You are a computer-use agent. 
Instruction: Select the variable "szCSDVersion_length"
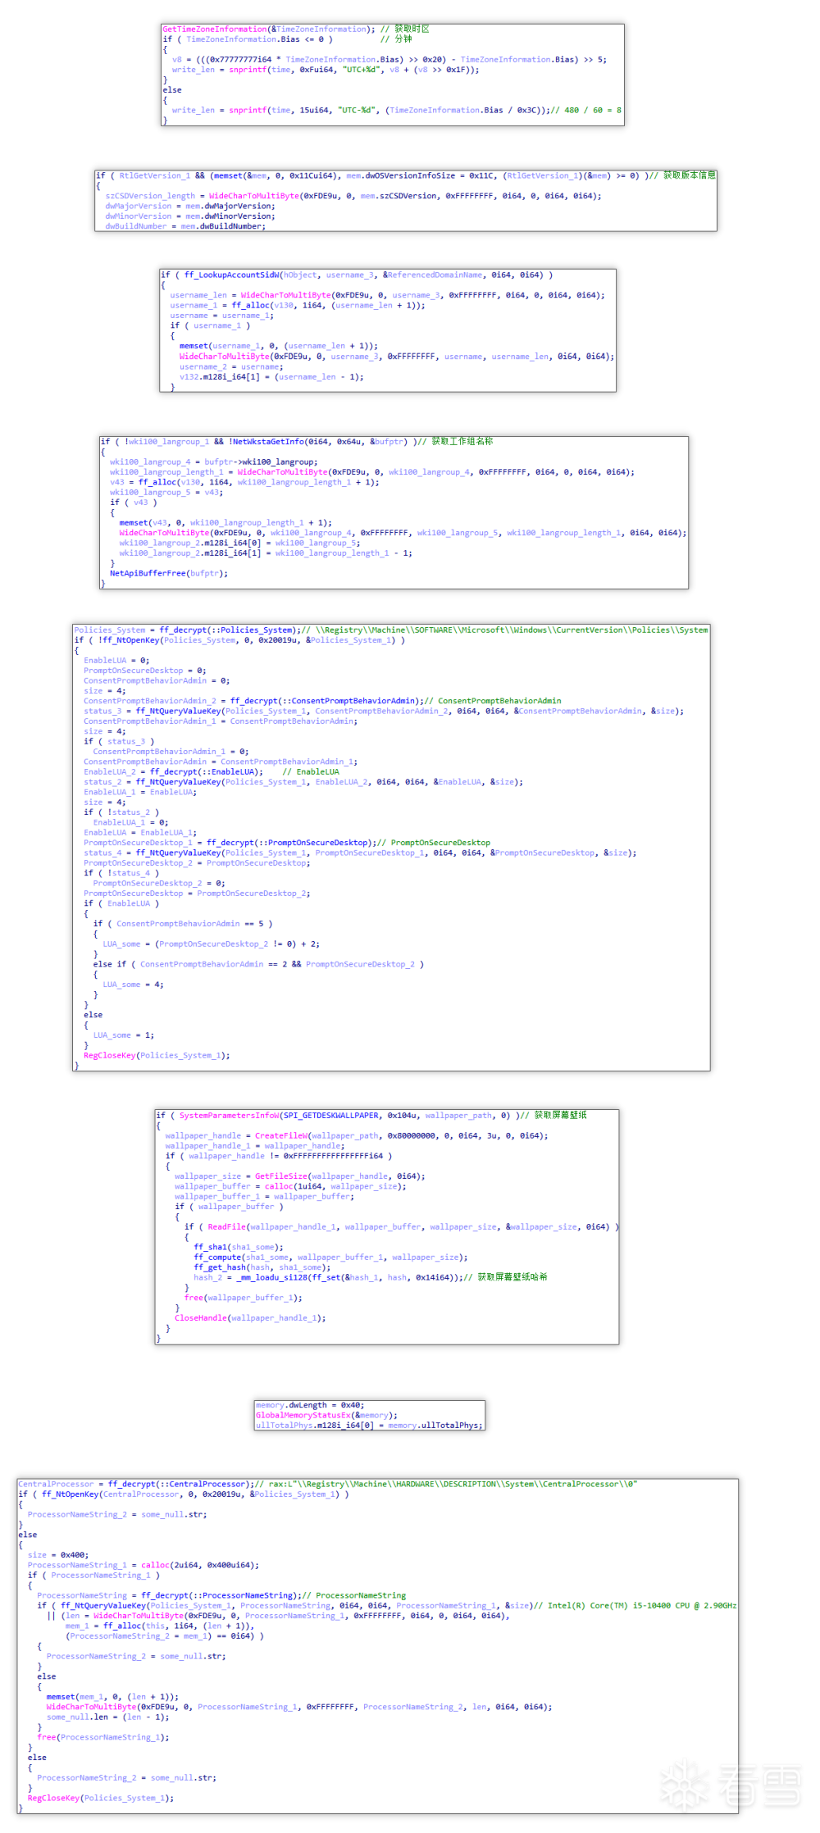150,197
